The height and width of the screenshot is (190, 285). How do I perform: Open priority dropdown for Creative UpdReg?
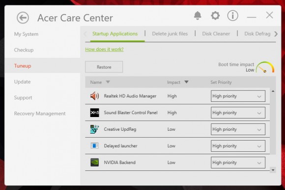tap(238, 129)
